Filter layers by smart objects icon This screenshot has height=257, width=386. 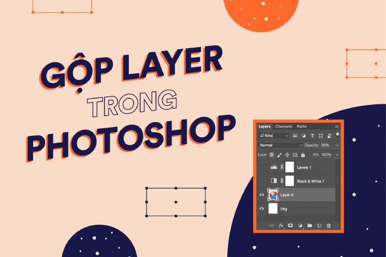pyautogui.click(x=329, y=136)
